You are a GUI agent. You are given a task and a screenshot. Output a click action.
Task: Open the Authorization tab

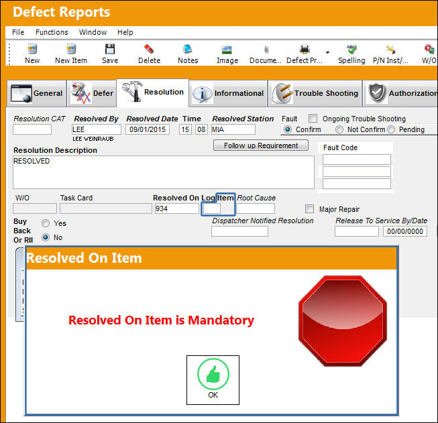tap(400, 93)
